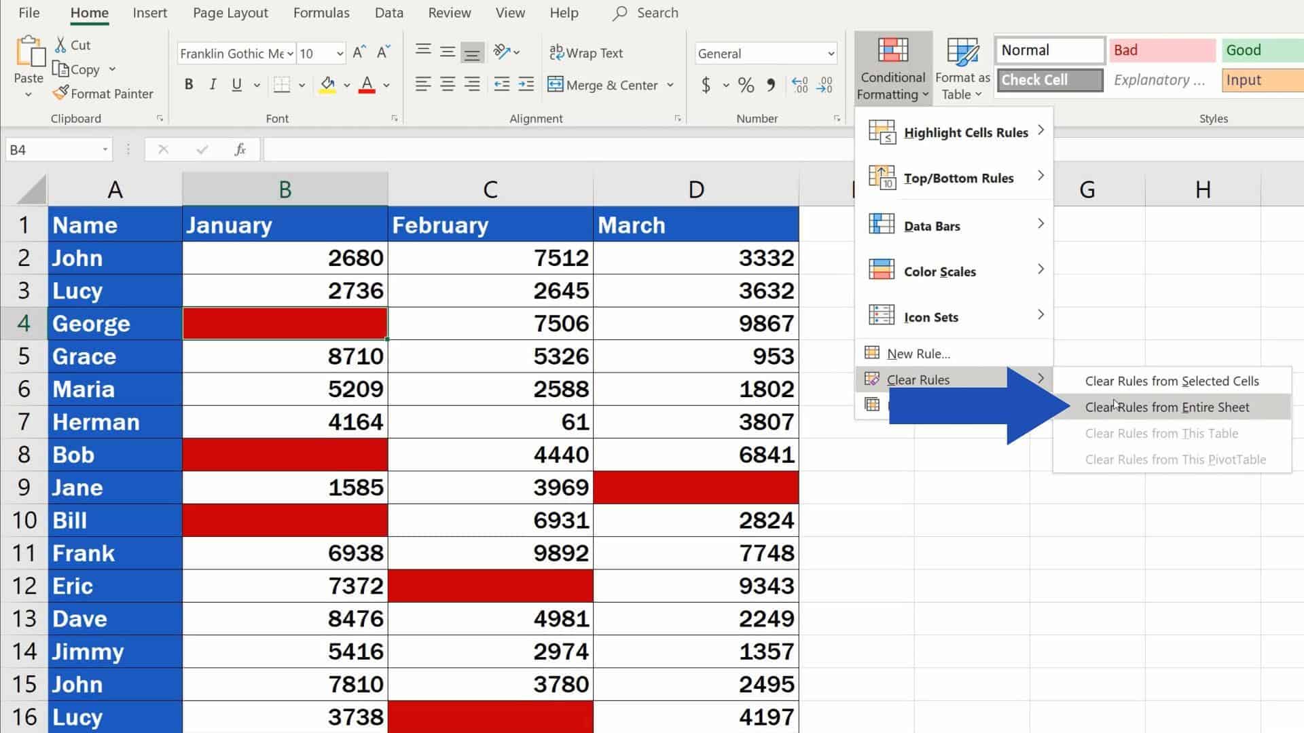The width and height of the screenshot is (1304, 733).
Task: Click font color swatch indicator
Action: pos(366,90)
